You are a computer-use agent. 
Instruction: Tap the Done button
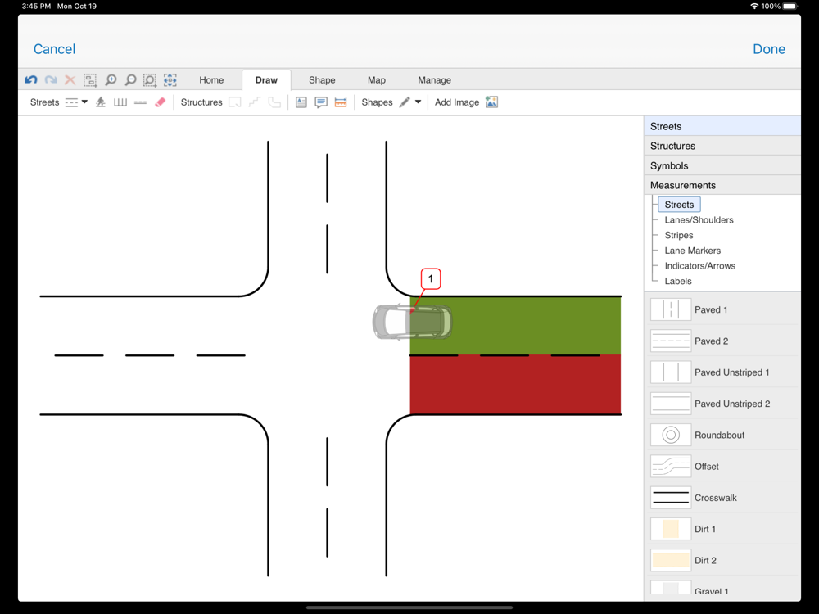click(x=769, y=49)
